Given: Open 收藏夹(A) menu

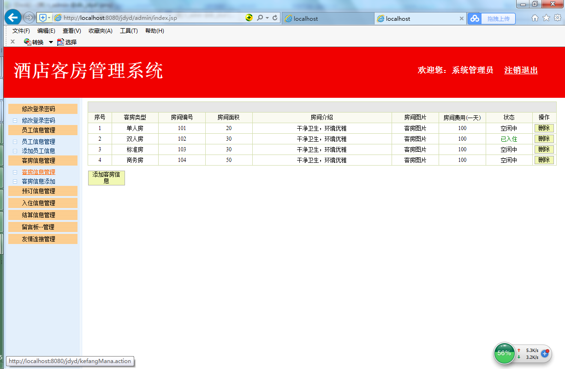Looking at the screenshot, I should click(101, 31).
